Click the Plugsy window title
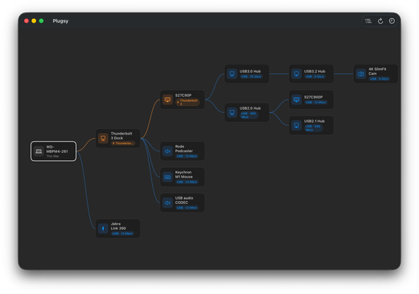This screenshot has height=294, width=419. coord(61,21)
